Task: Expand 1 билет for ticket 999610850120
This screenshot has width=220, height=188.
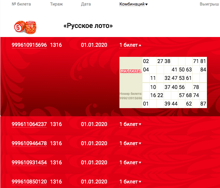Action: pos(131,182)
